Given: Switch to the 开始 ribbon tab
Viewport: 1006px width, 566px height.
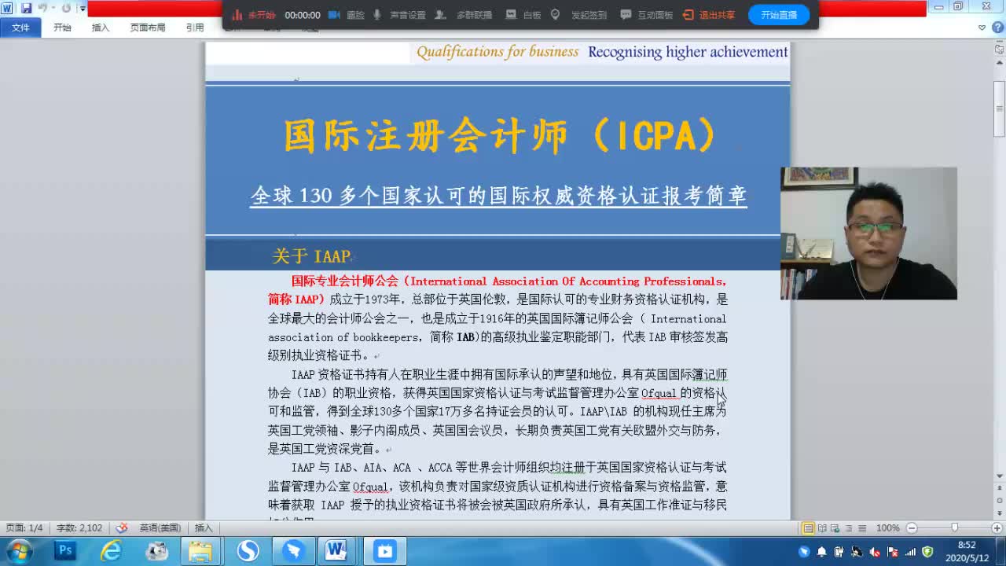Looking at the screenshot, I should (x=62, y=28).
